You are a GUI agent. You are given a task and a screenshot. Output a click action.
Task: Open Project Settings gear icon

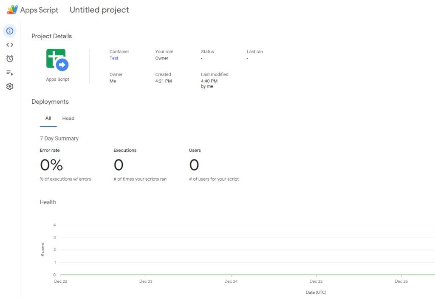10,86
